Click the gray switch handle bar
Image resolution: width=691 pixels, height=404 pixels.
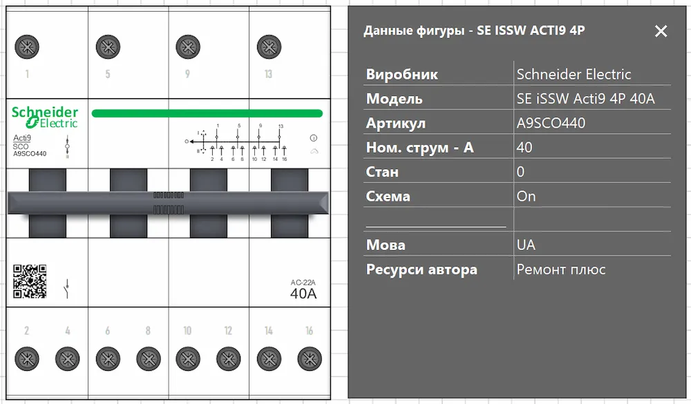168,202
